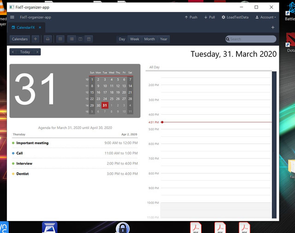Image resolution: width=295 pixels, height=233 pixels.
Task: Click the red 4:31 PM current time marker
Action: point(162,122)
